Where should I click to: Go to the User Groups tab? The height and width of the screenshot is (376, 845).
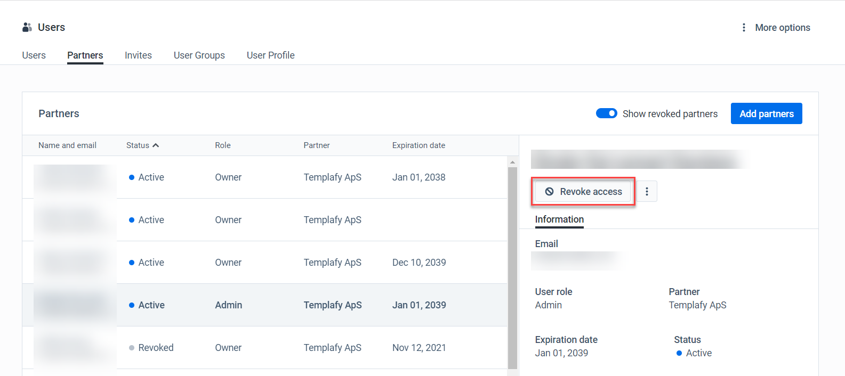pos(199,55)
